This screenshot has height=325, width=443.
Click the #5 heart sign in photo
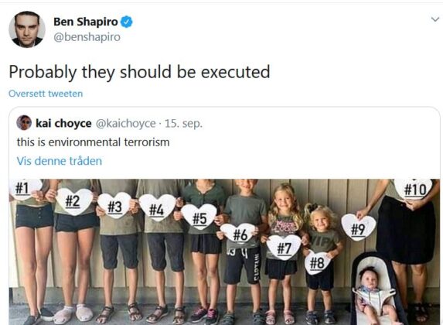pos(199,216)
